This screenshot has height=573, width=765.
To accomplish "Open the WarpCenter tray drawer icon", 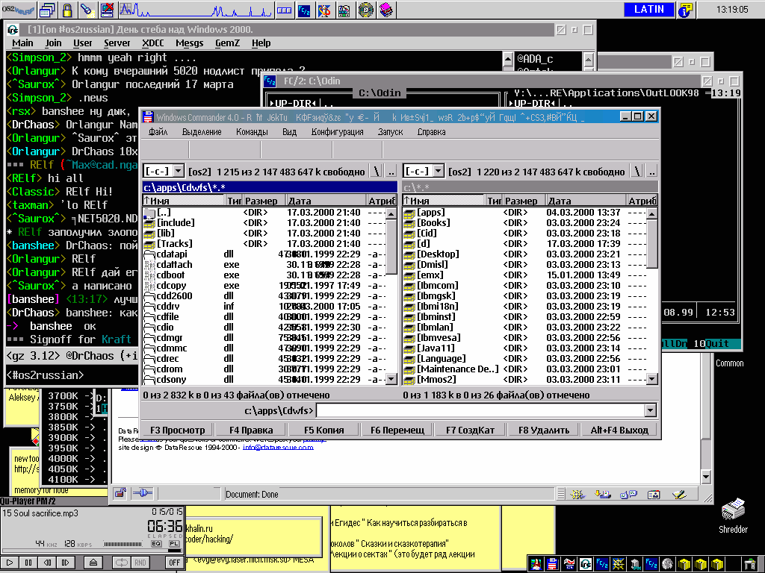I will pyautogui.click(x=284, y=10).
